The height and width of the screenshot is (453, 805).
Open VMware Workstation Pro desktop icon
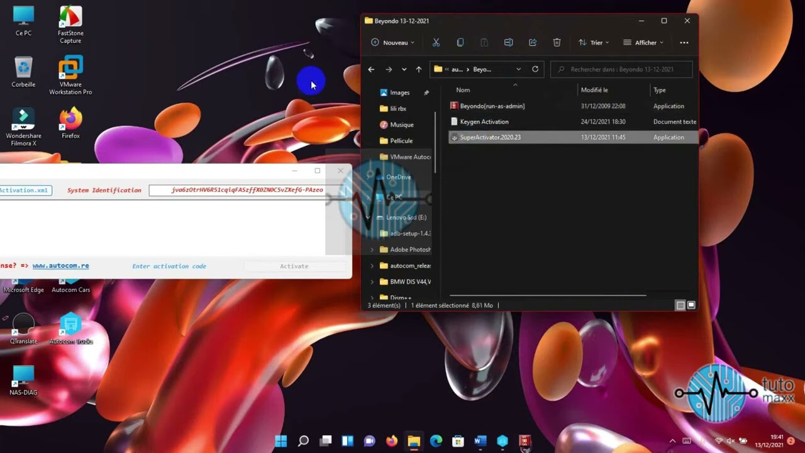(70, 75)
